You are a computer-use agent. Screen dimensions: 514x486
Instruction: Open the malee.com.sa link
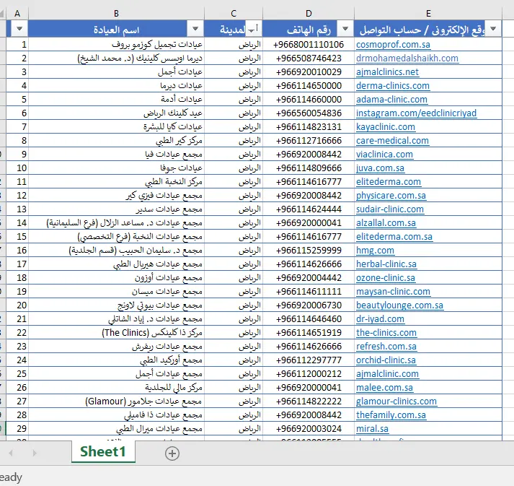384,388
